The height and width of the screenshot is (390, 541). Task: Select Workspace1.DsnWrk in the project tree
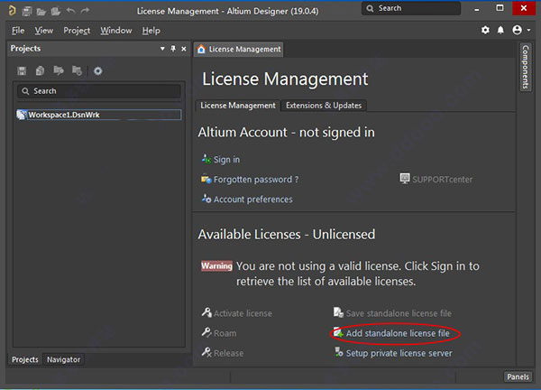60,116
